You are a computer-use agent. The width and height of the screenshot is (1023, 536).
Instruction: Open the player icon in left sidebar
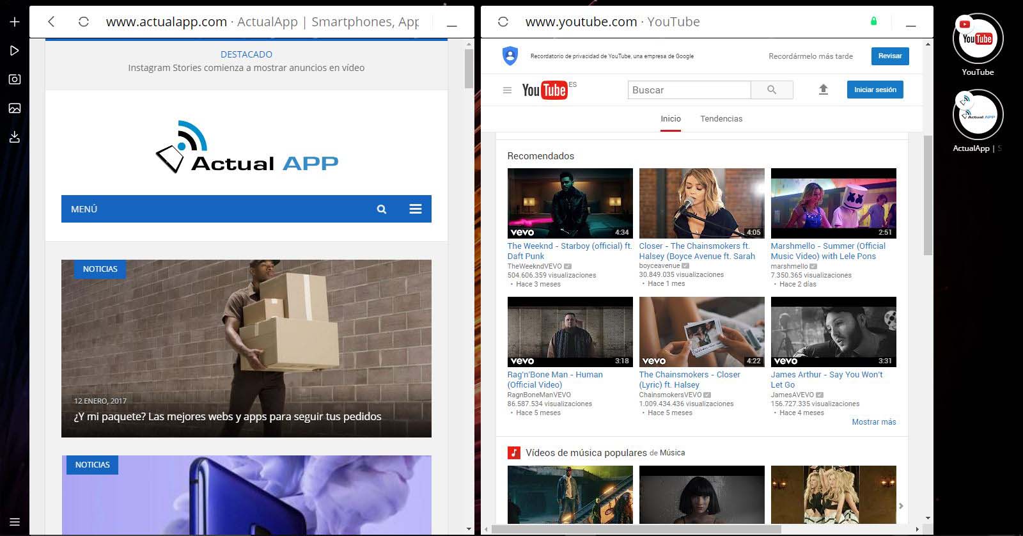pyautogui.click(x=15, y=51)
